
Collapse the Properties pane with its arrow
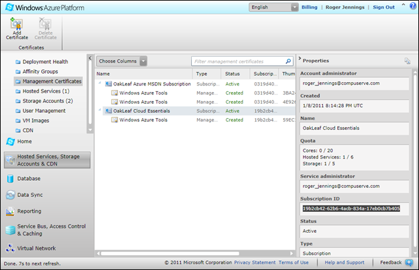(x=300, y=58)
